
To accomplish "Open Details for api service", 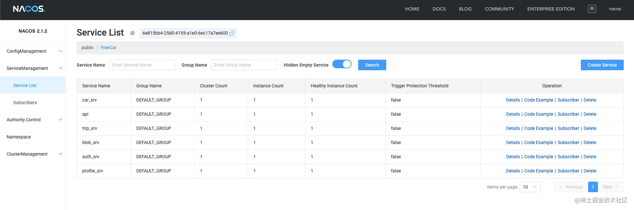I will click(x=513, y=114).
